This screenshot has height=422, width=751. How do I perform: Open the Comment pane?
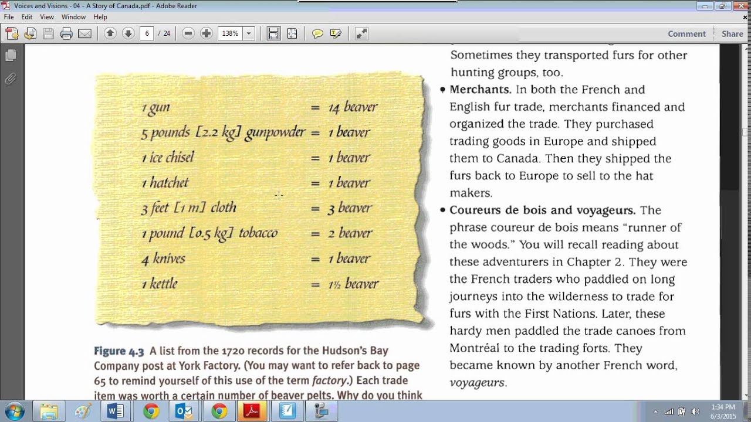[x=686, y=33]
